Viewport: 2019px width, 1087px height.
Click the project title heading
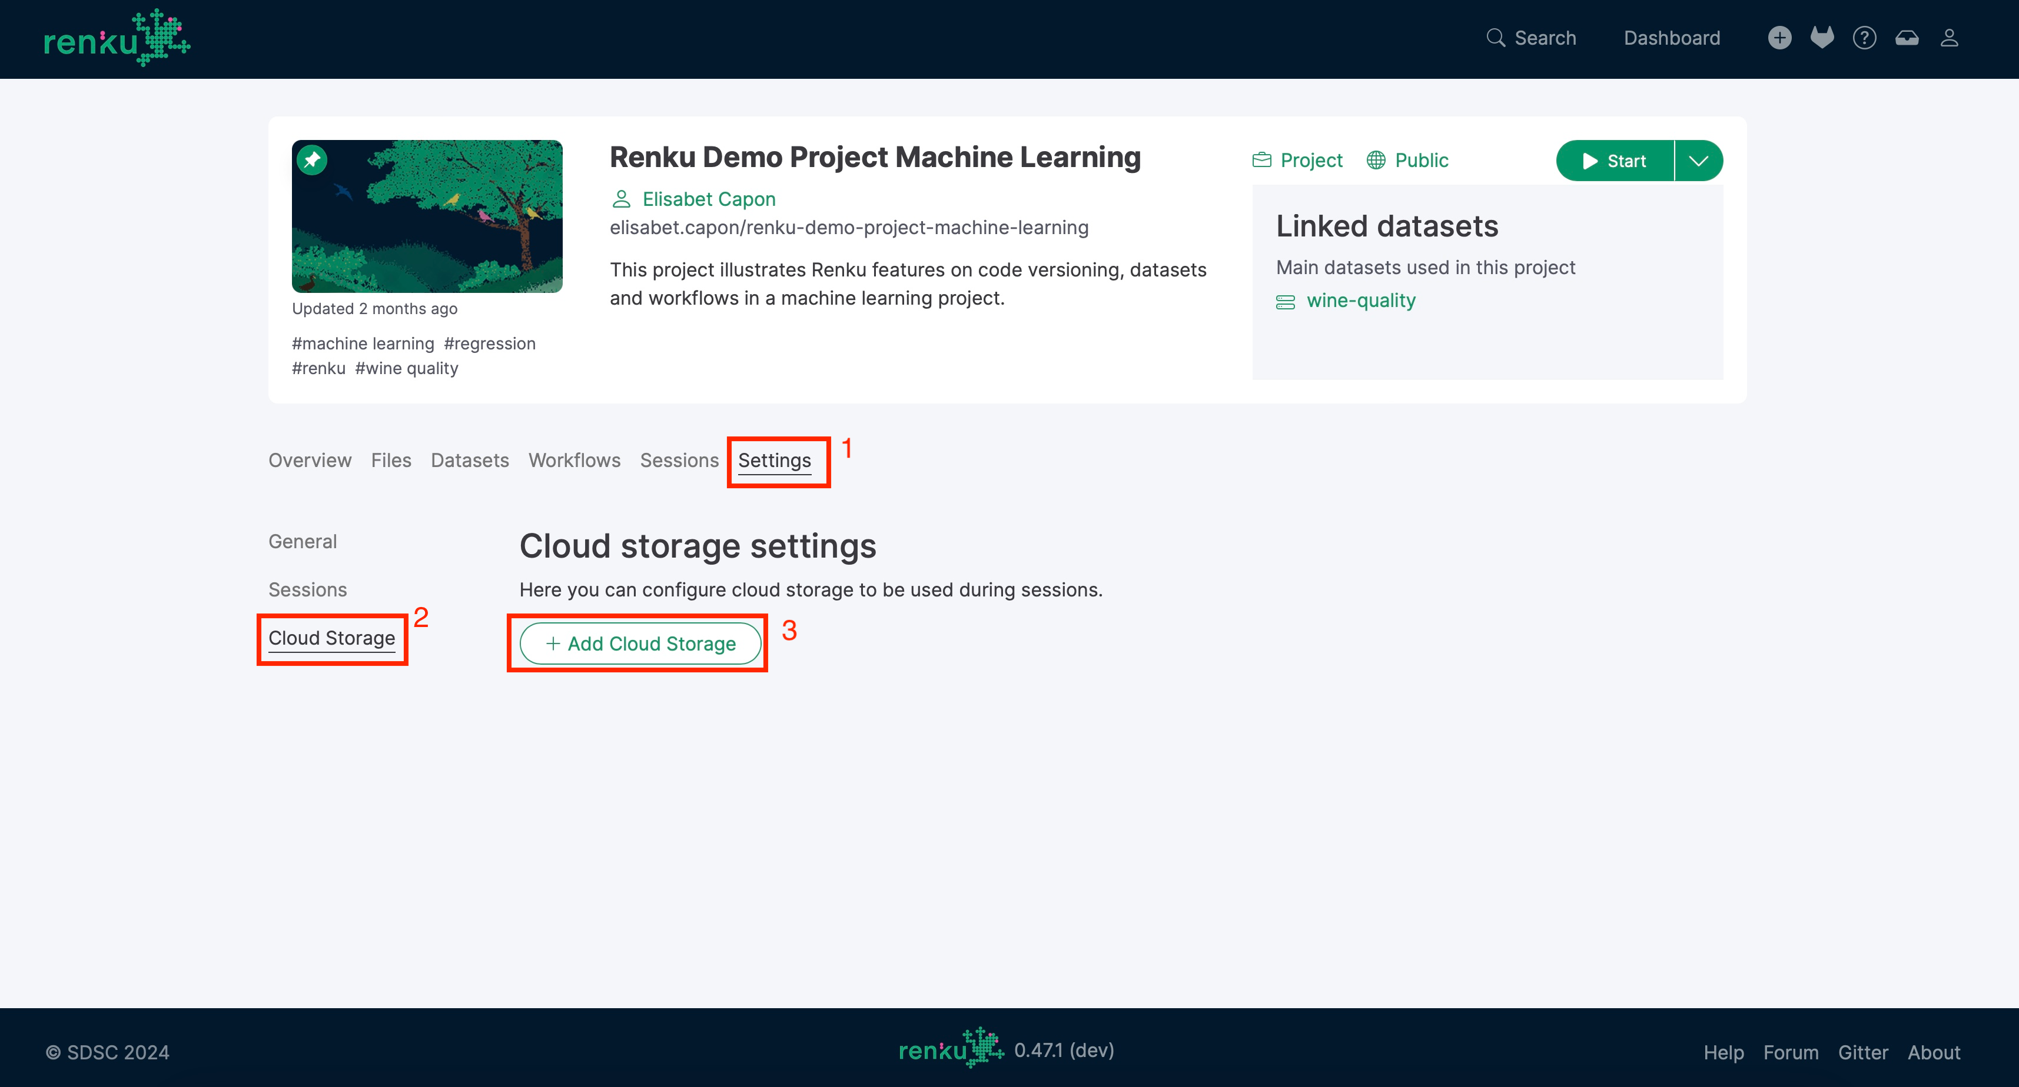coord(875,158)
